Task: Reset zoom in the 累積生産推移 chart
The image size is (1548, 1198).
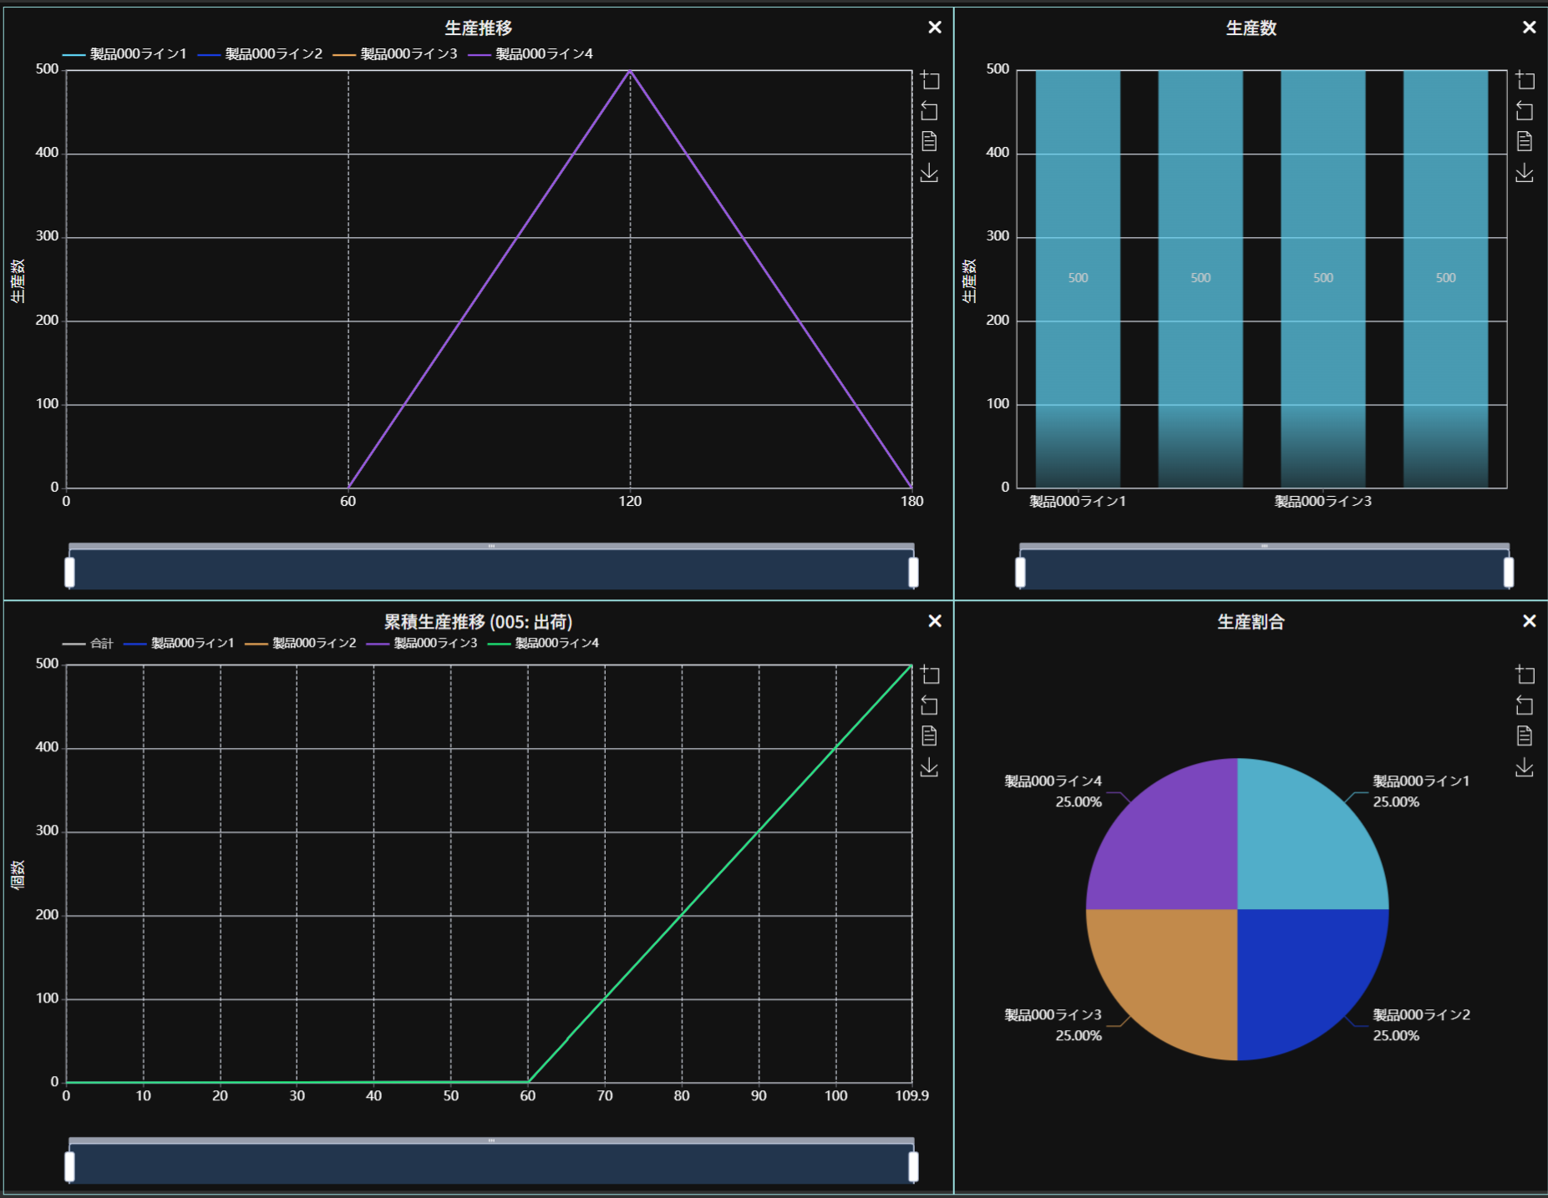Action: (930, 705)
